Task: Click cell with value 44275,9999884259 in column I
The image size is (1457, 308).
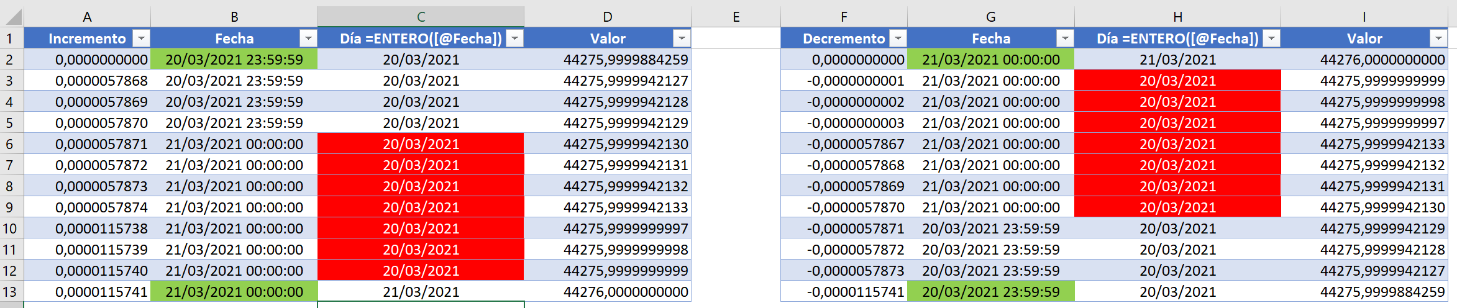Action: pos(1364,292)
